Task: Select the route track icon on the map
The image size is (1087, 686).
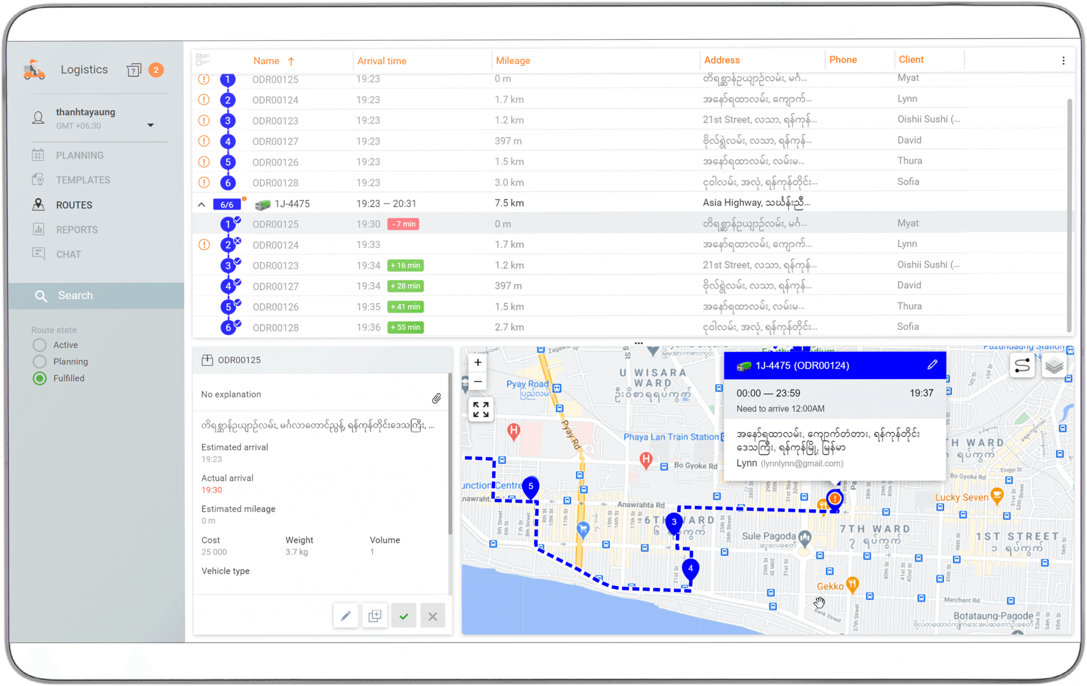Action: 1022,365
